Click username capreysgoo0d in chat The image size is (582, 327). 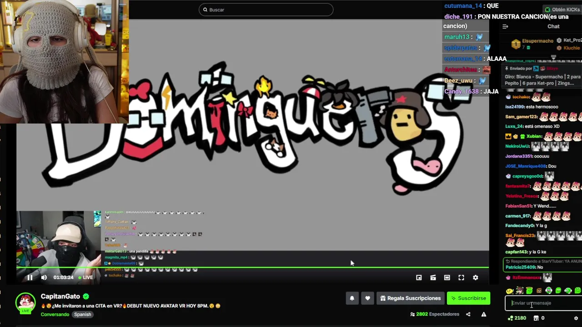coord(527,176)
